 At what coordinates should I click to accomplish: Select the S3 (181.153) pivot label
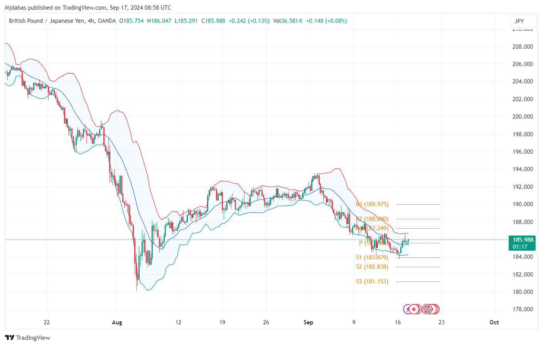[x=372, y=282]
